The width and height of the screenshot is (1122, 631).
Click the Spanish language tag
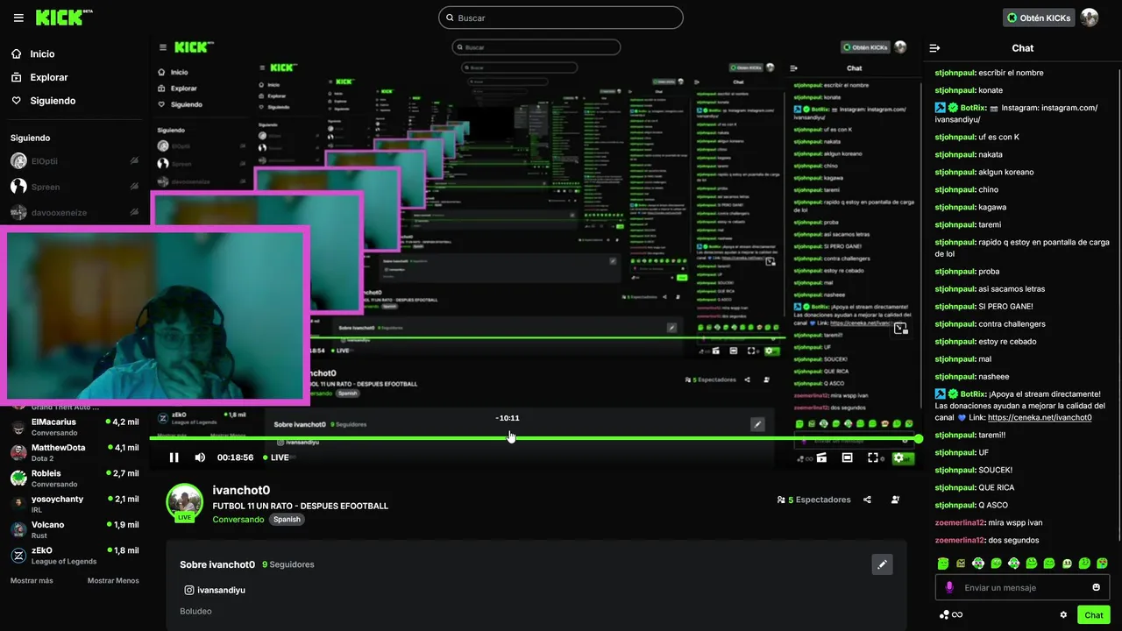pos(287,519)
